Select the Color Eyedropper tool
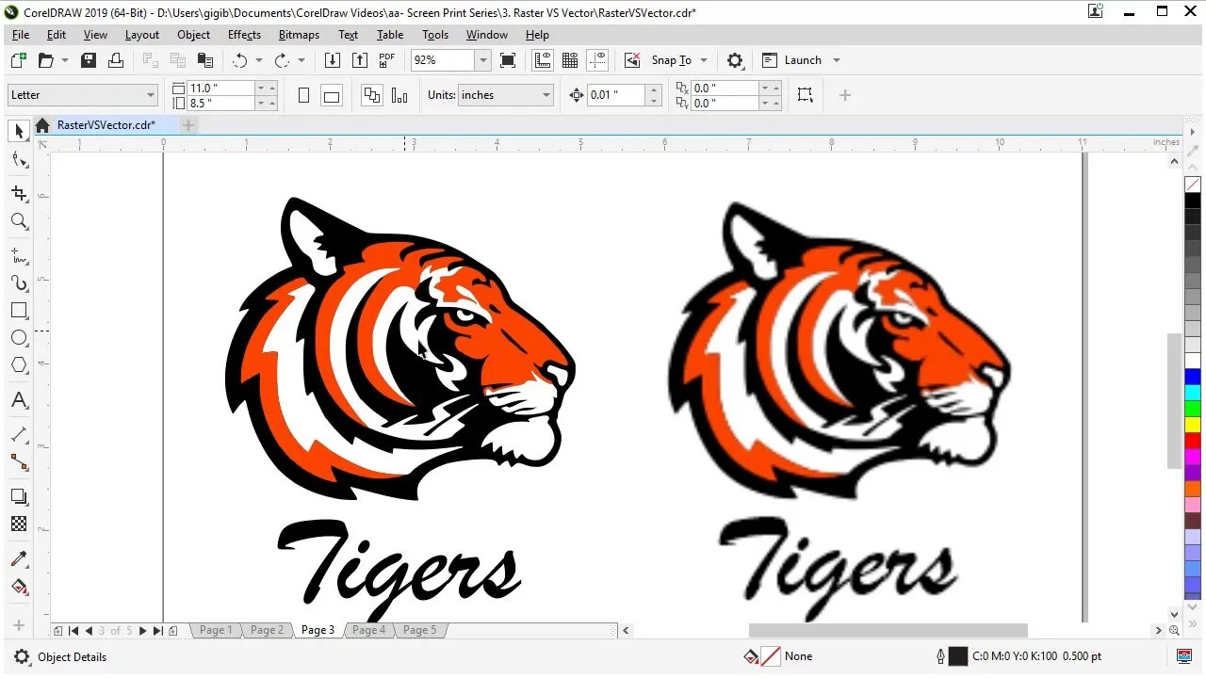Viewport: 1206px width, 678px height. (x=19, y=559)
